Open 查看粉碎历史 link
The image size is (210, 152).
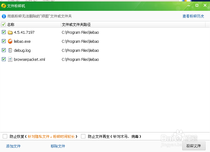click(x=193, y=16)
